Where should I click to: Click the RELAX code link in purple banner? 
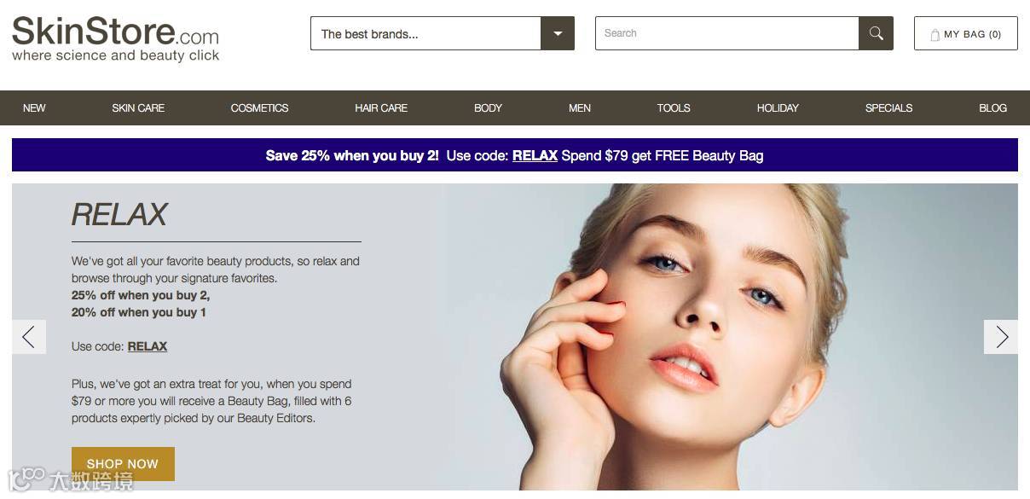[x=535, y=155]
